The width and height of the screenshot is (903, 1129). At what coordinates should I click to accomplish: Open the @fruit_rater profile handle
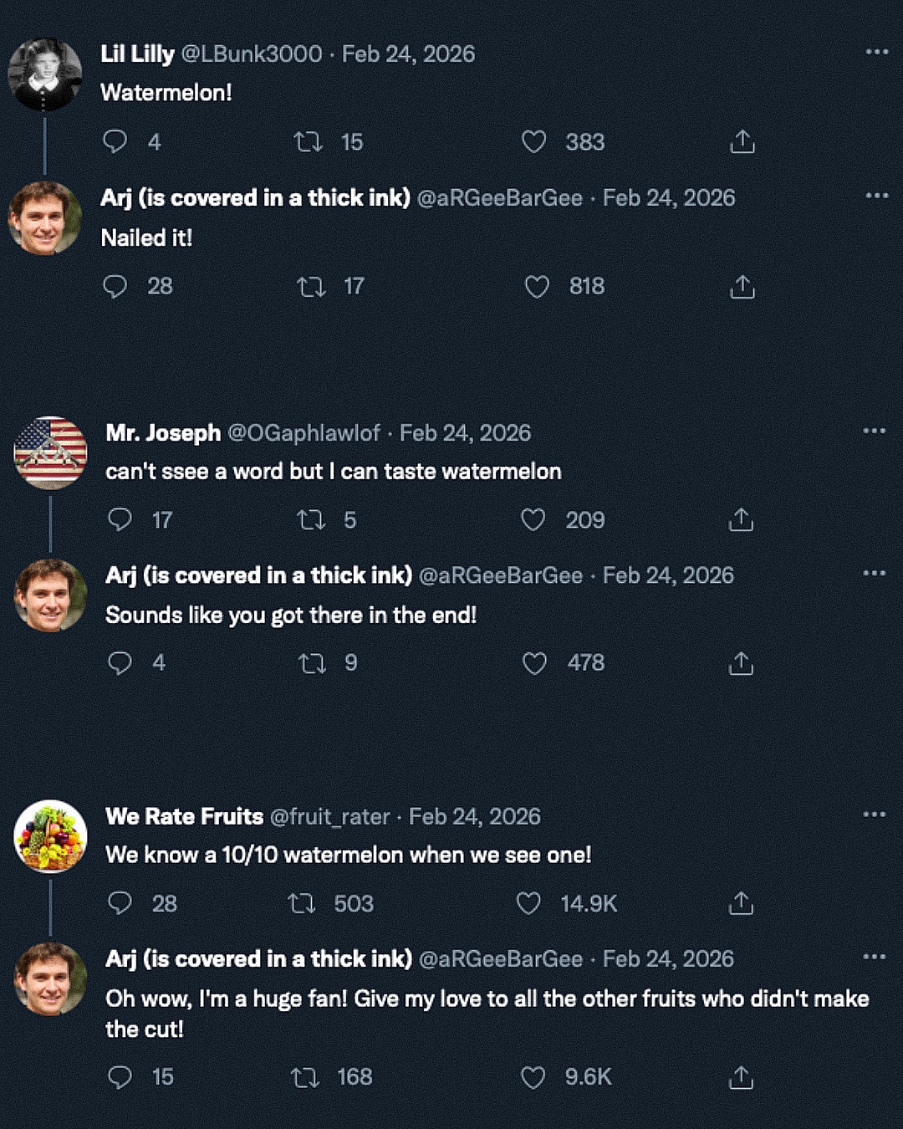(x=329, y=816)
